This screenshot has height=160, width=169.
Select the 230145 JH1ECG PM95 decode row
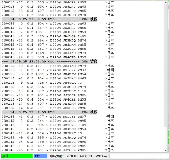pyautogui.click(x=58, y=121)
